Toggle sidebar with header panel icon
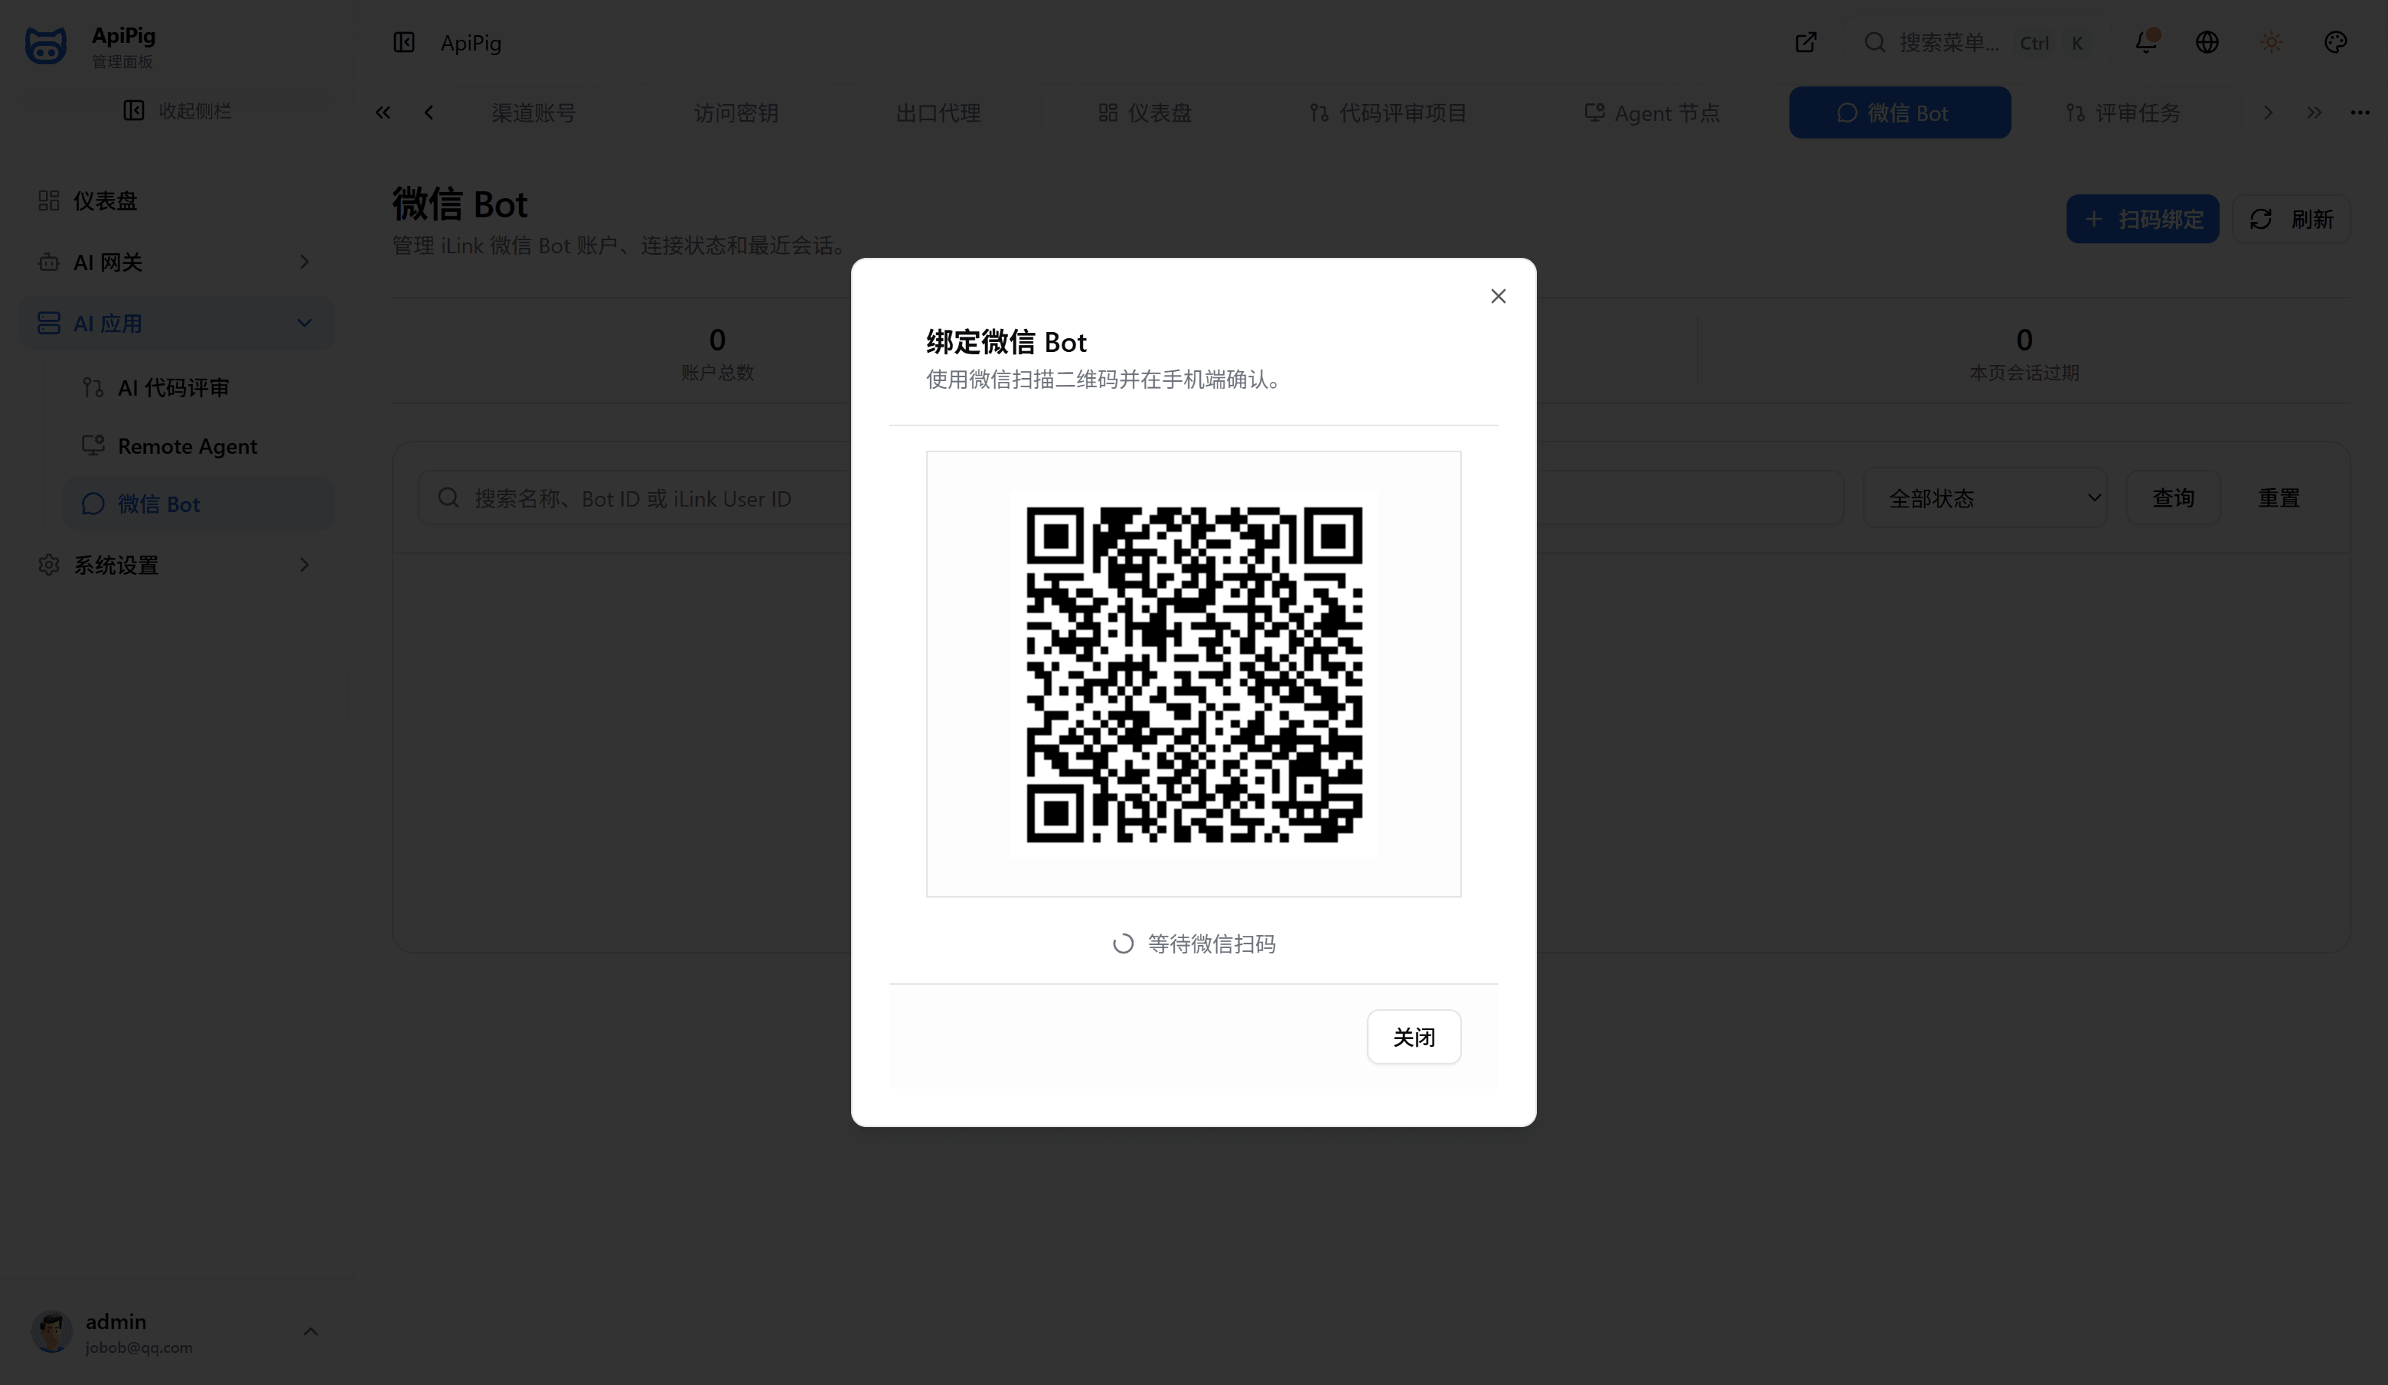The image size is (2388, 1385). coord(403,43)
